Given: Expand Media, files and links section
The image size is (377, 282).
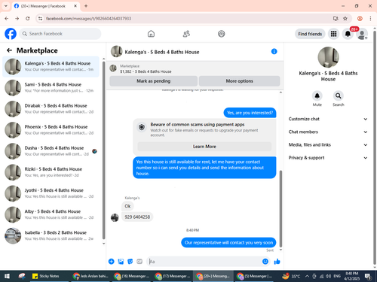Looking at the screenshot, I should (x=328, y=145).
